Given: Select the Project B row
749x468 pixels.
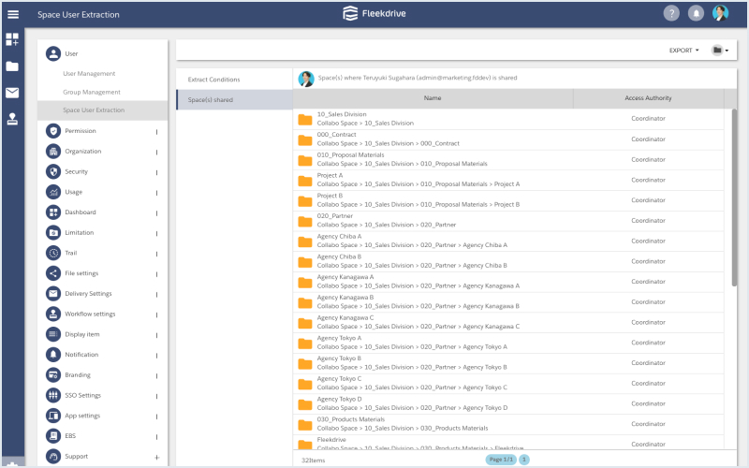Looking at the screenshot, I should (508, 200).
